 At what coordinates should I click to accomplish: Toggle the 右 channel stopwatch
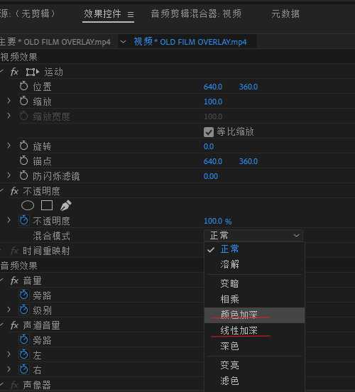(23, 369)
